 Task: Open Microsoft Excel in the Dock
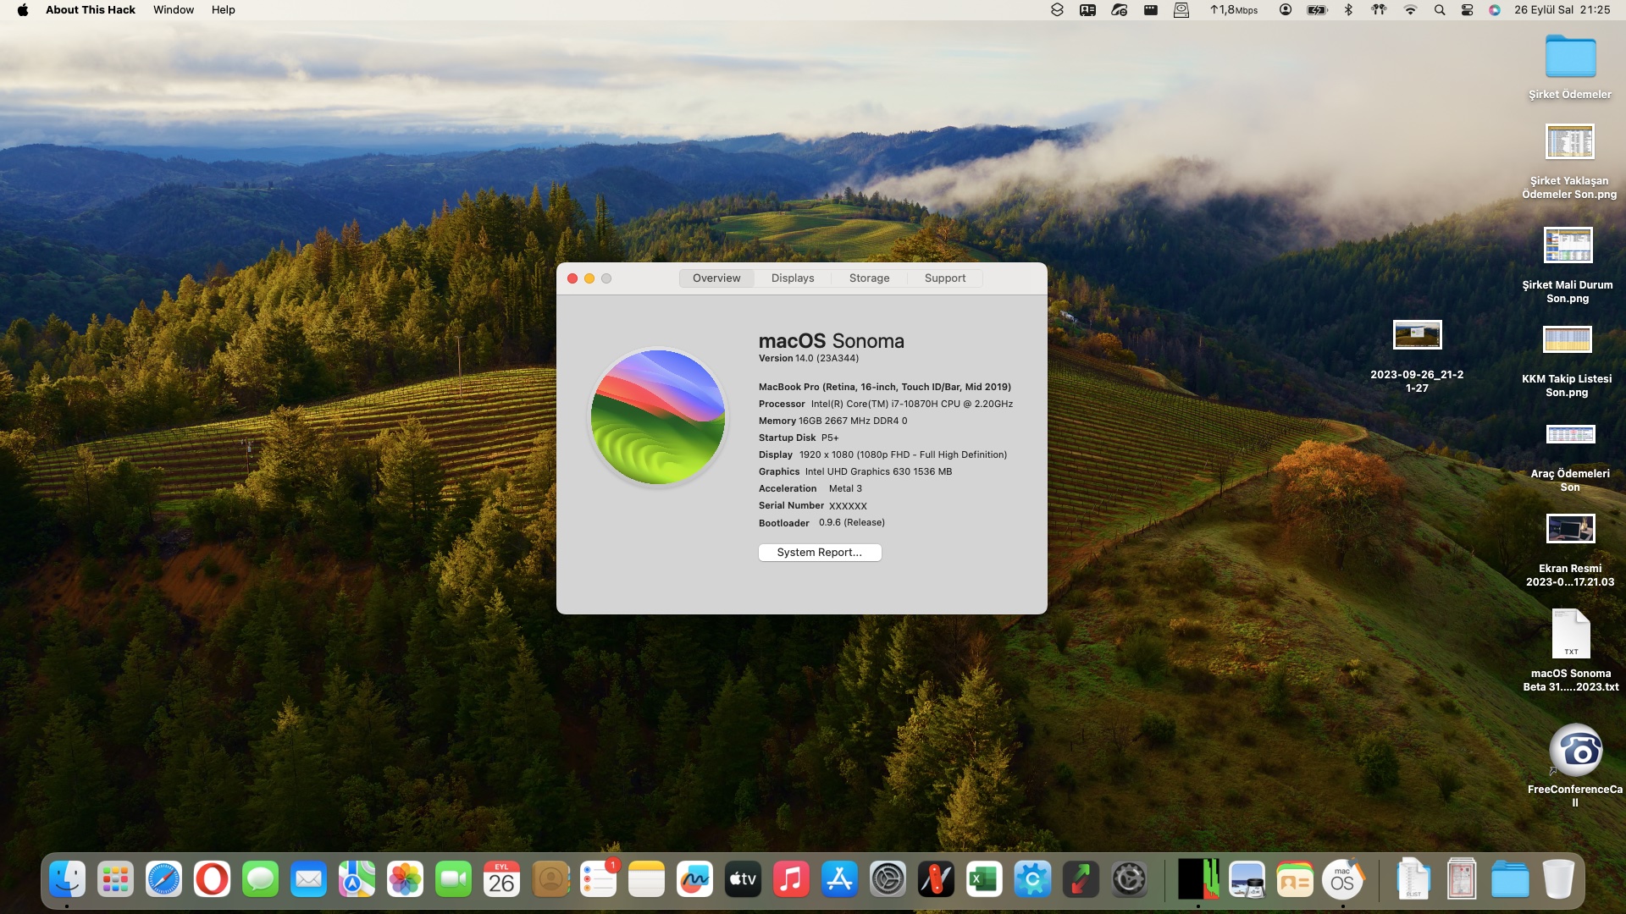click(984, 880)
